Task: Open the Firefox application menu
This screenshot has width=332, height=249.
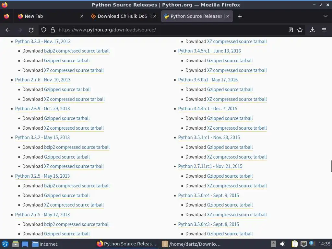Action: tap(324, 30)
